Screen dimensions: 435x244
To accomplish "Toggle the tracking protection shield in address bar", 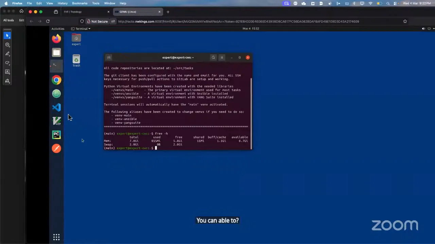I will [82, 21].
